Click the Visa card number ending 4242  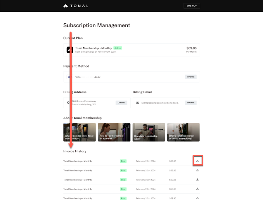(x=88, y=77)
